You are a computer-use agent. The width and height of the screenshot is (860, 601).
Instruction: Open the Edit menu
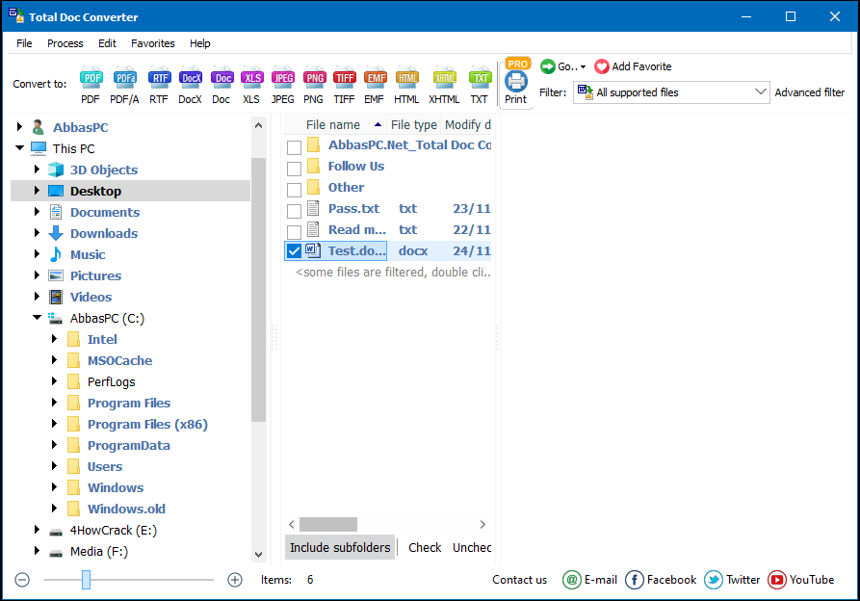click(x=107, y=43)
